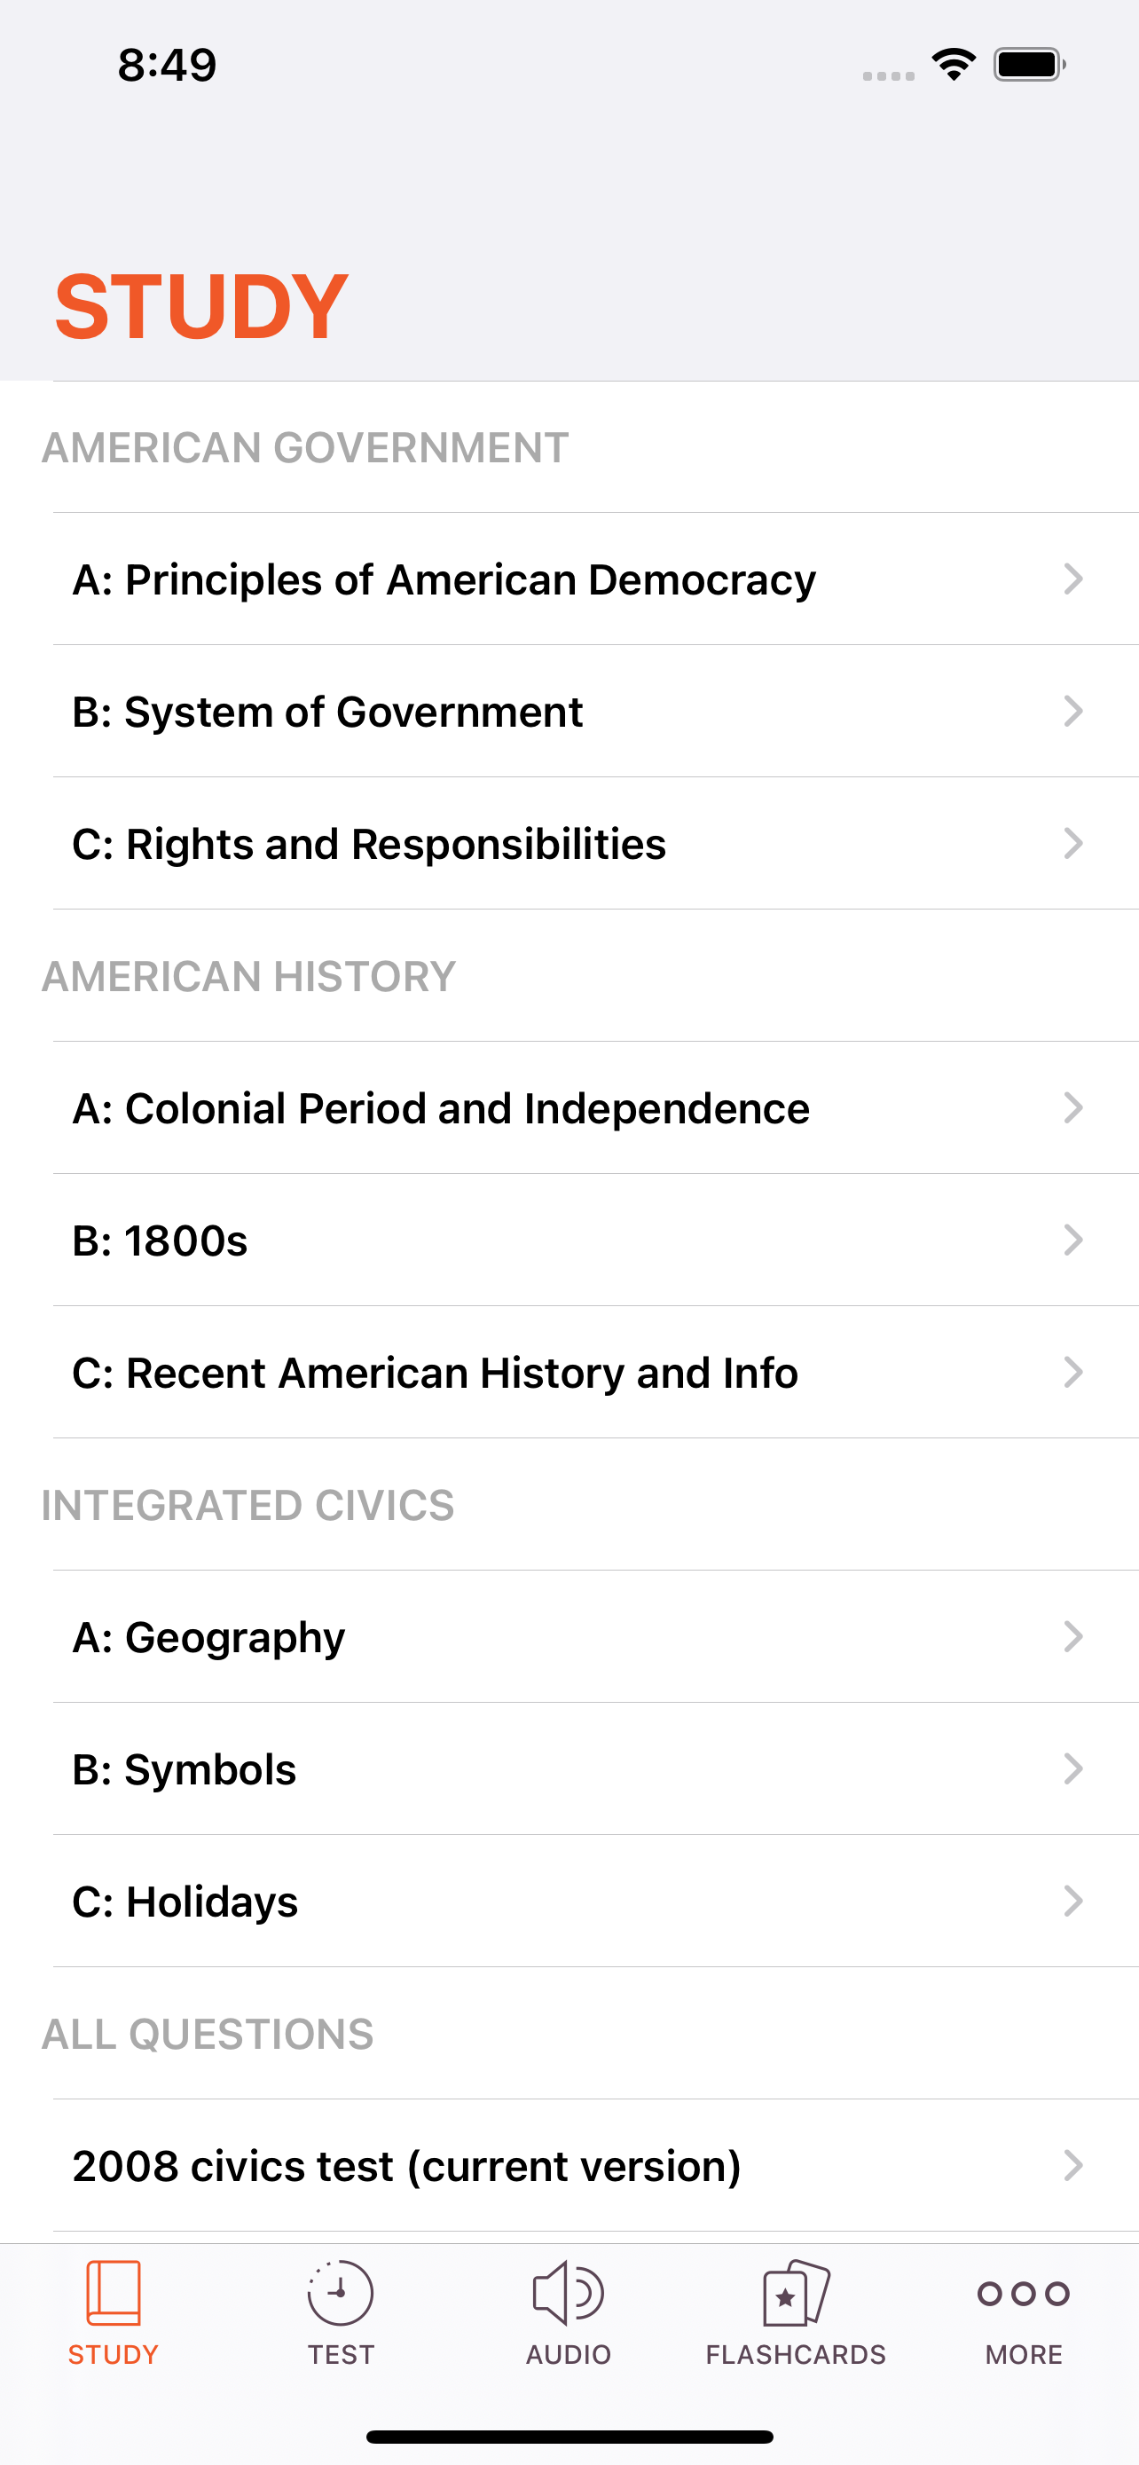Expand chevron next to System of Government
The image size is (1139, 2465).
click(x=1073, y=711)
